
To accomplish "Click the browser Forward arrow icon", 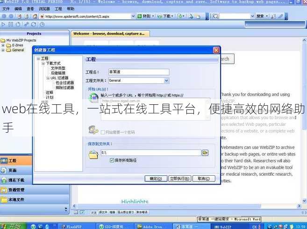I will 11,16.
